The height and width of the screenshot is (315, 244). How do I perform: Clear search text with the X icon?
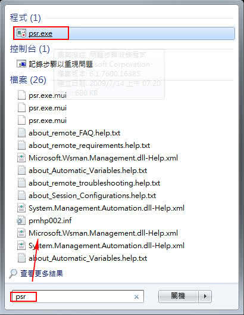pyautogui.click(x=136, y=297)
